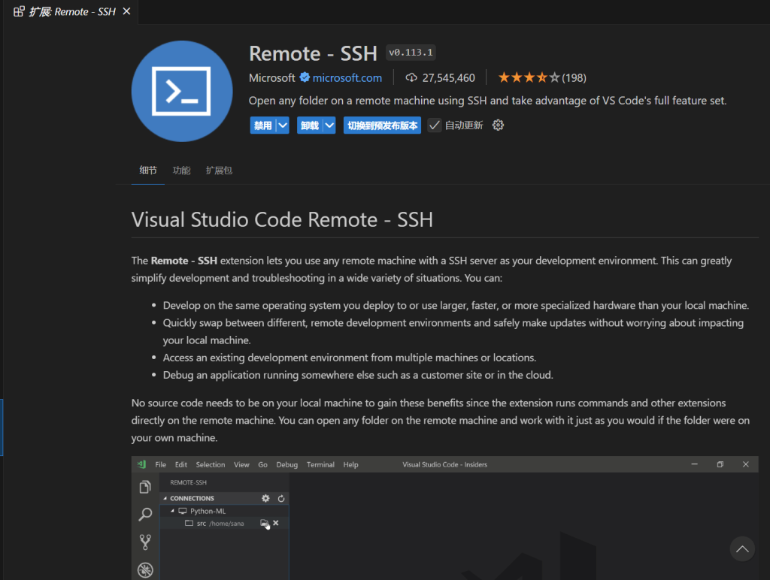Click Debug menu in the README screenshot
Image resolution: width=770 pixels, height=580 pixels.
[x=286, y=465]
